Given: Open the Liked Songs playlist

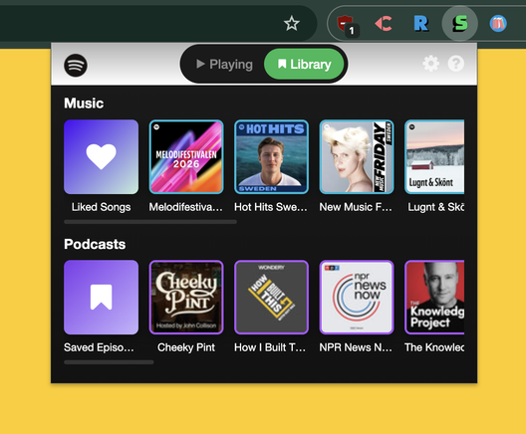Looking at the screenshot, I should (101, 157).
